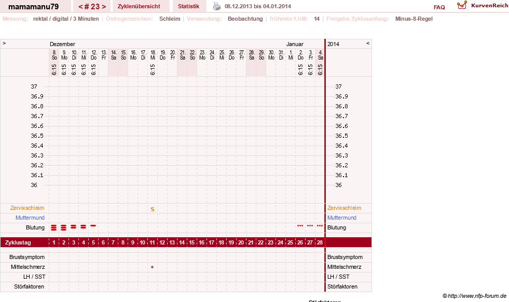
Task: Click the date column 24. Di
Action: pyautogui.click(x=212, y=55)
